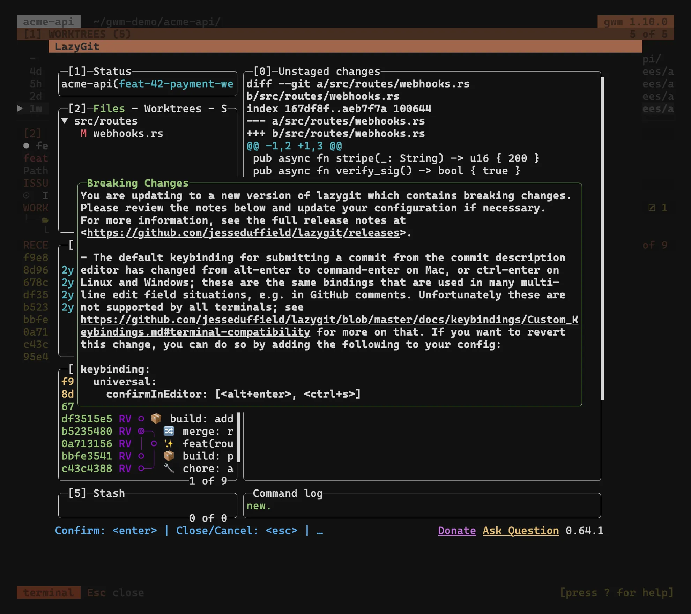691x614 pixels.
Task: Click the lazygit version 0.64.1
Action: [585, 530]
